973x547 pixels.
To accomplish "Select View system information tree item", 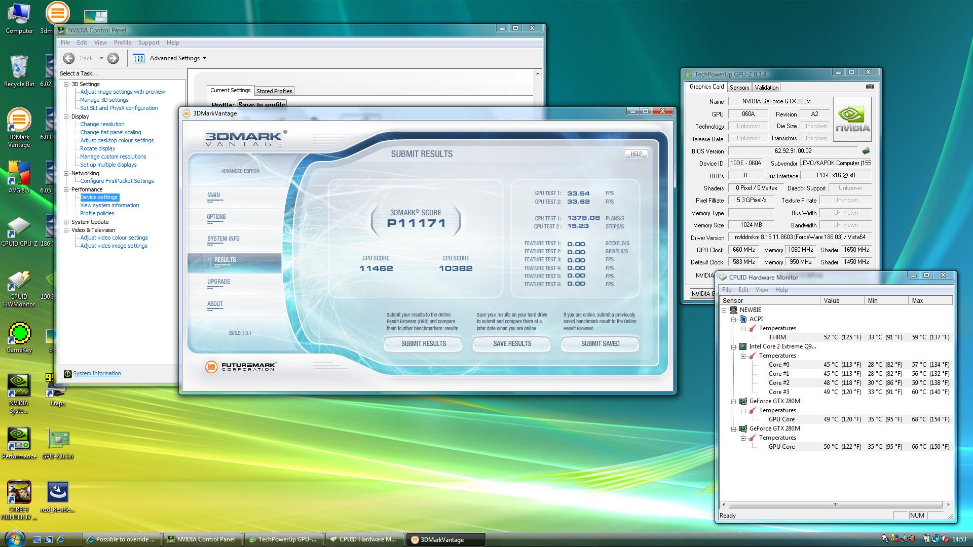I will [x=109, y=205].
